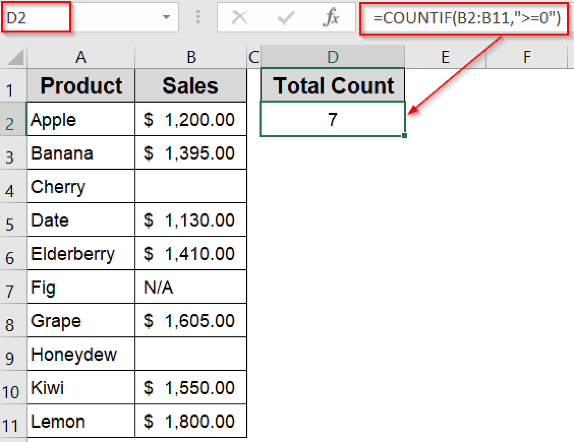The width and height of the screenshot is (574, 442).
Task: Select the empty Sales cell for Cherry
Action: pyautogui.click(x=191, y=186)
